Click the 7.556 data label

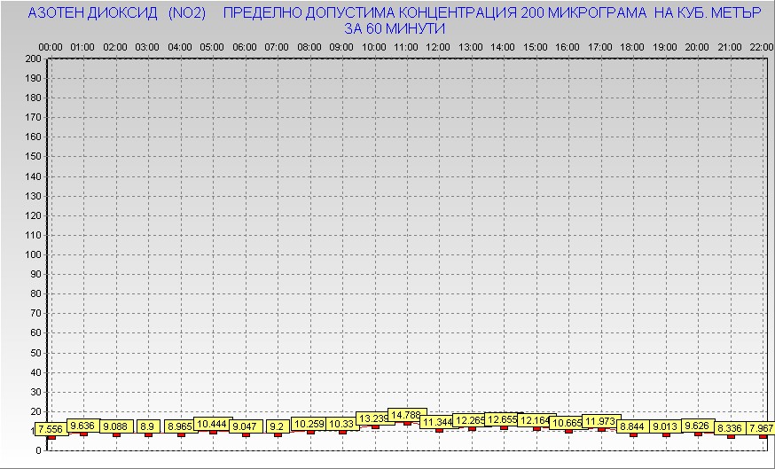(x=50, y=429)
